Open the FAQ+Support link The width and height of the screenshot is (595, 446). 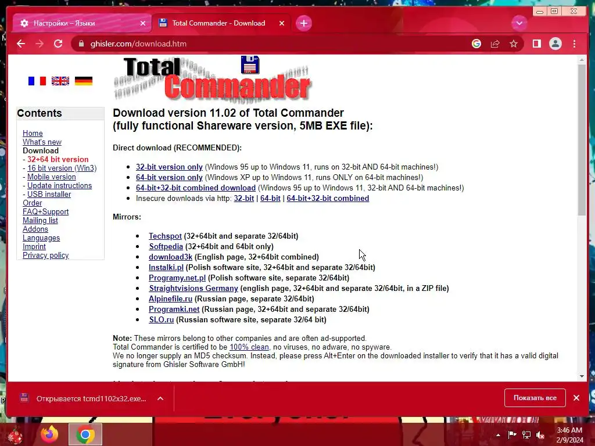click(x=45, y=211)
